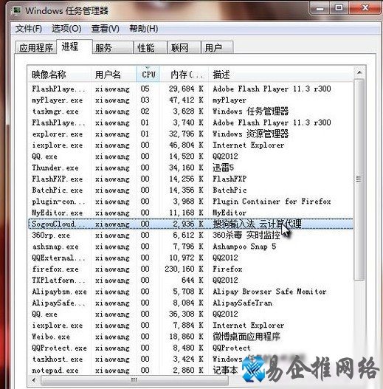Minimize the Task Manager window
383x389 pixels.
tap(320, 8)
